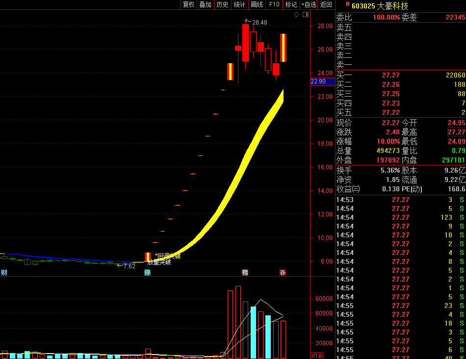Click the 涨幅 value 10.00%

click(388, 141)
